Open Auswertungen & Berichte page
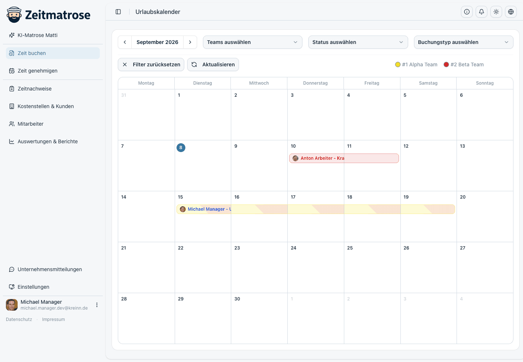 pos(53,141)
